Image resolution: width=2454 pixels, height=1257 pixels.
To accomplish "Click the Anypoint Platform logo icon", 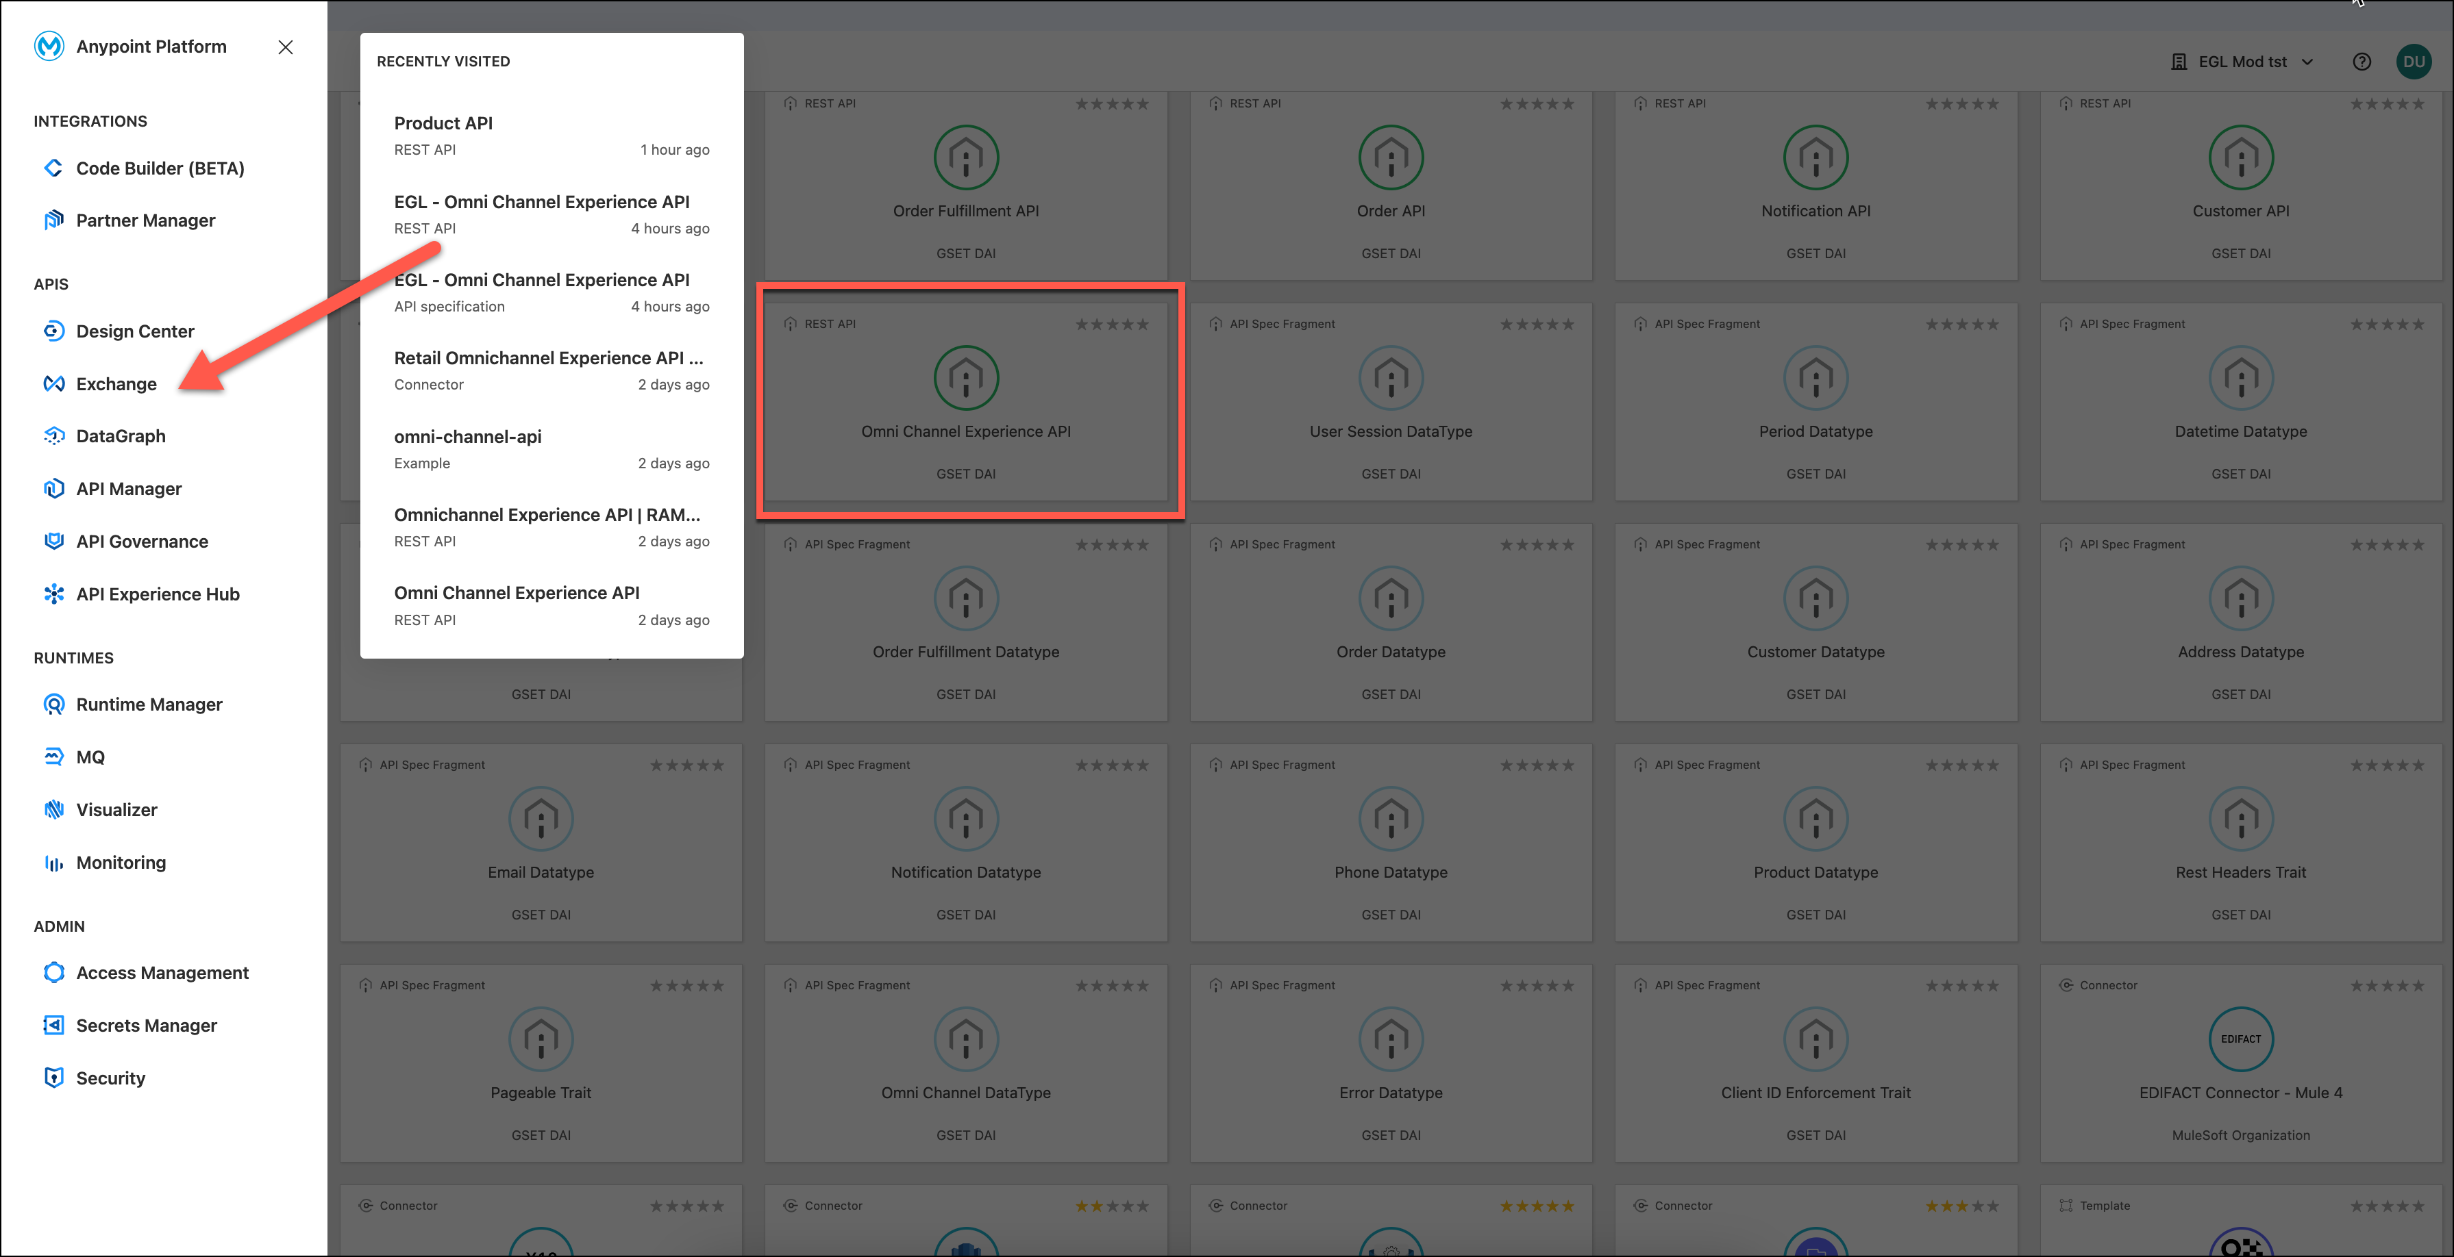I will [x=49, y=46].
